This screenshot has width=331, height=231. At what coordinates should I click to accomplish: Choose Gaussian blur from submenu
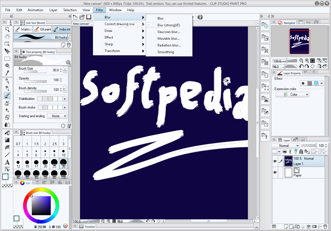169,32
